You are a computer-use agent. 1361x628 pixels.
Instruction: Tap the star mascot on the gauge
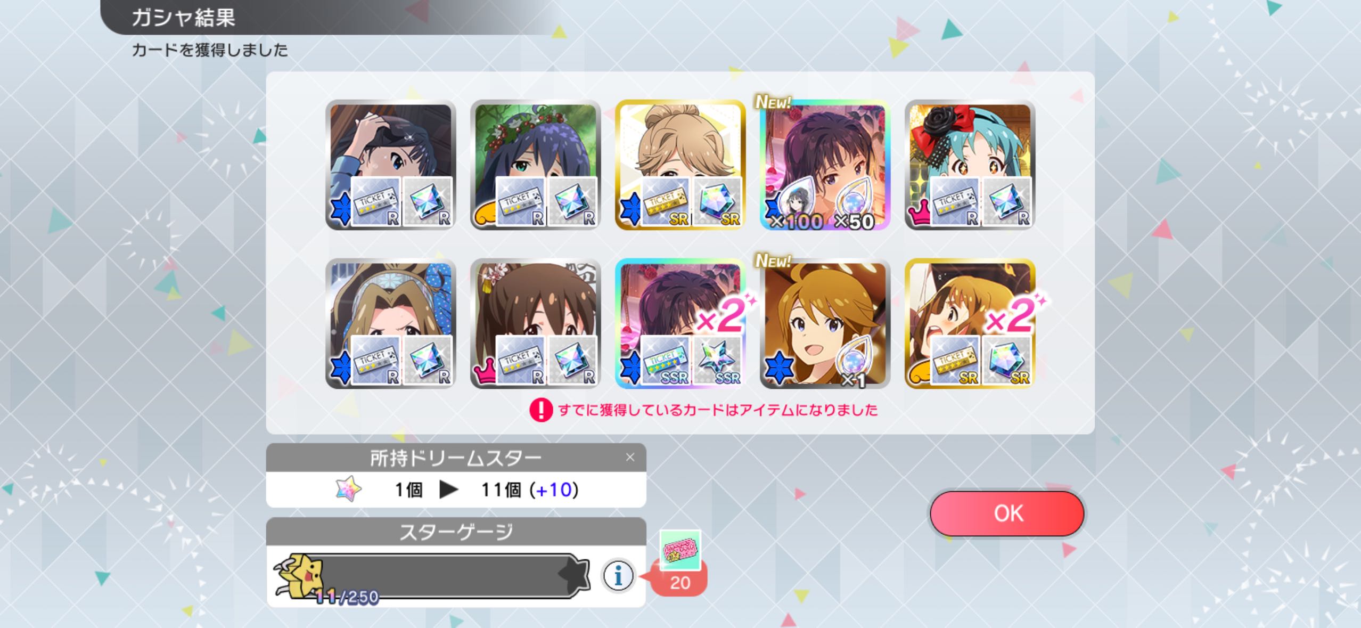pos(299,576)
